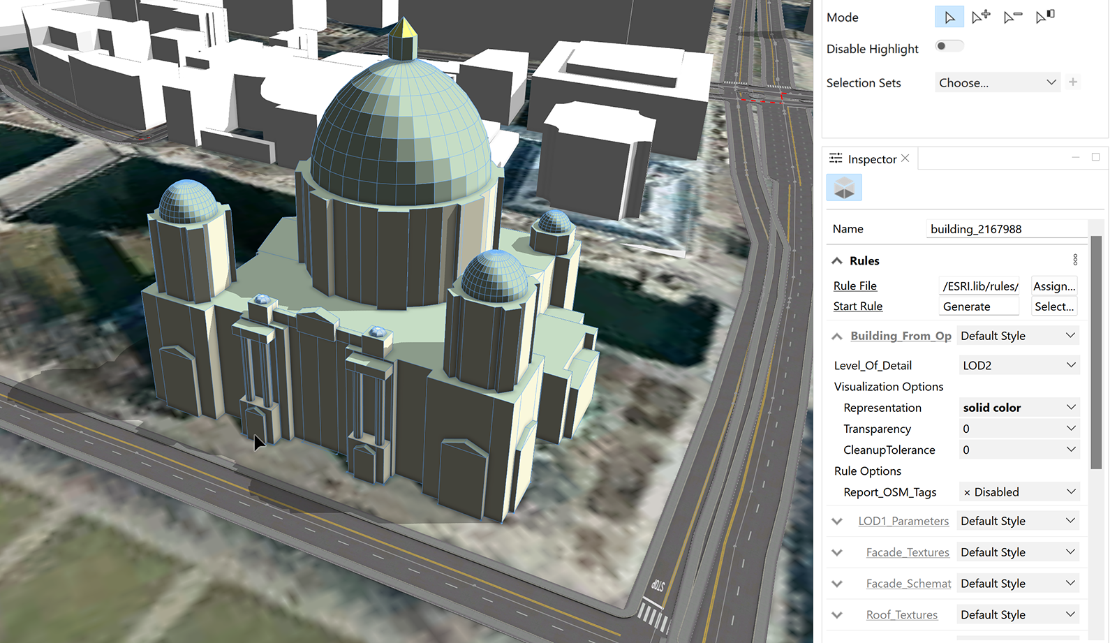The width and height of the screenshot is (1117, 643).
Task: Open the Representation solid color dropdown
Action: click(x=1018, y=408)
